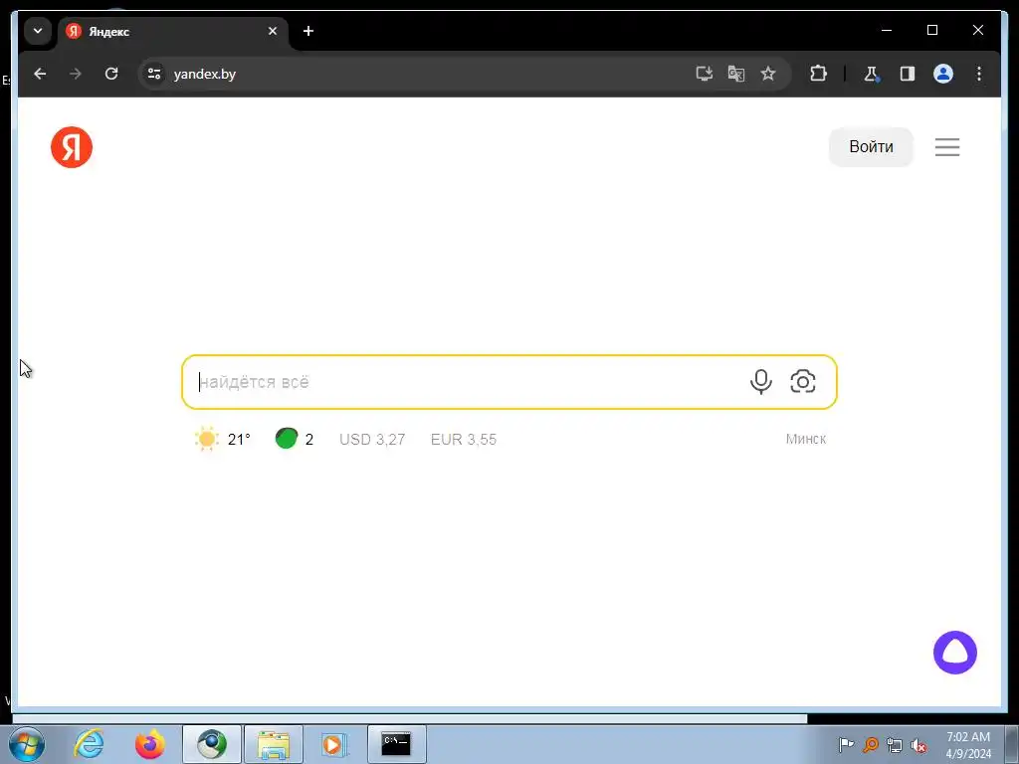Click the horizontal scrollbar at window bottom
The height and width of the screenshot is (764, 1019).
409,718
